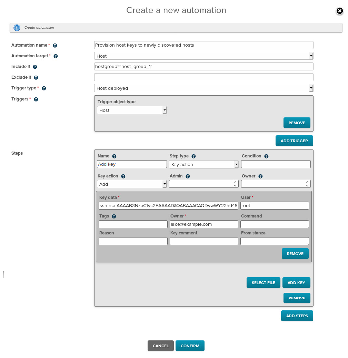Close the Create a new automation dialog
This screenshot has height=358, width=348.
[x=340, y=11]
